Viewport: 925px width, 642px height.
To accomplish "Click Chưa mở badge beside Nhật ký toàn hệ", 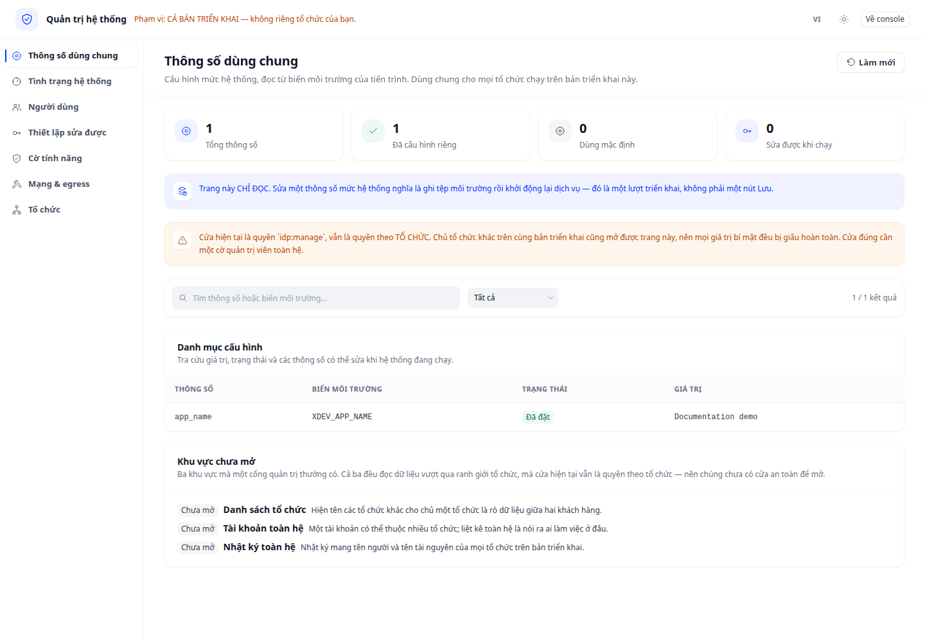I will pyautogui.click(x=198, y=548).
